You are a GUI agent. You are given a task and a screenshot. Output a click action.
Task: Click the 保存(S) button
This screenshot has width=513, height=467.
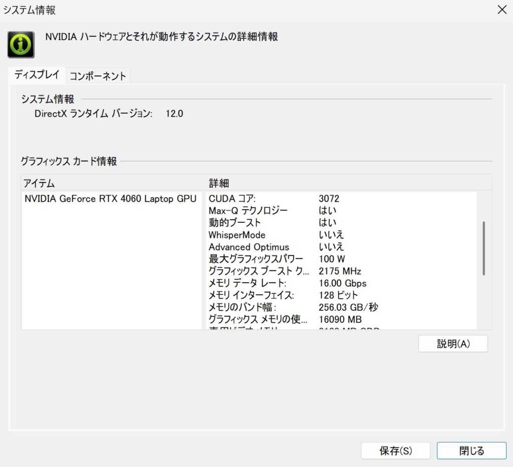[x=395, y=450]
